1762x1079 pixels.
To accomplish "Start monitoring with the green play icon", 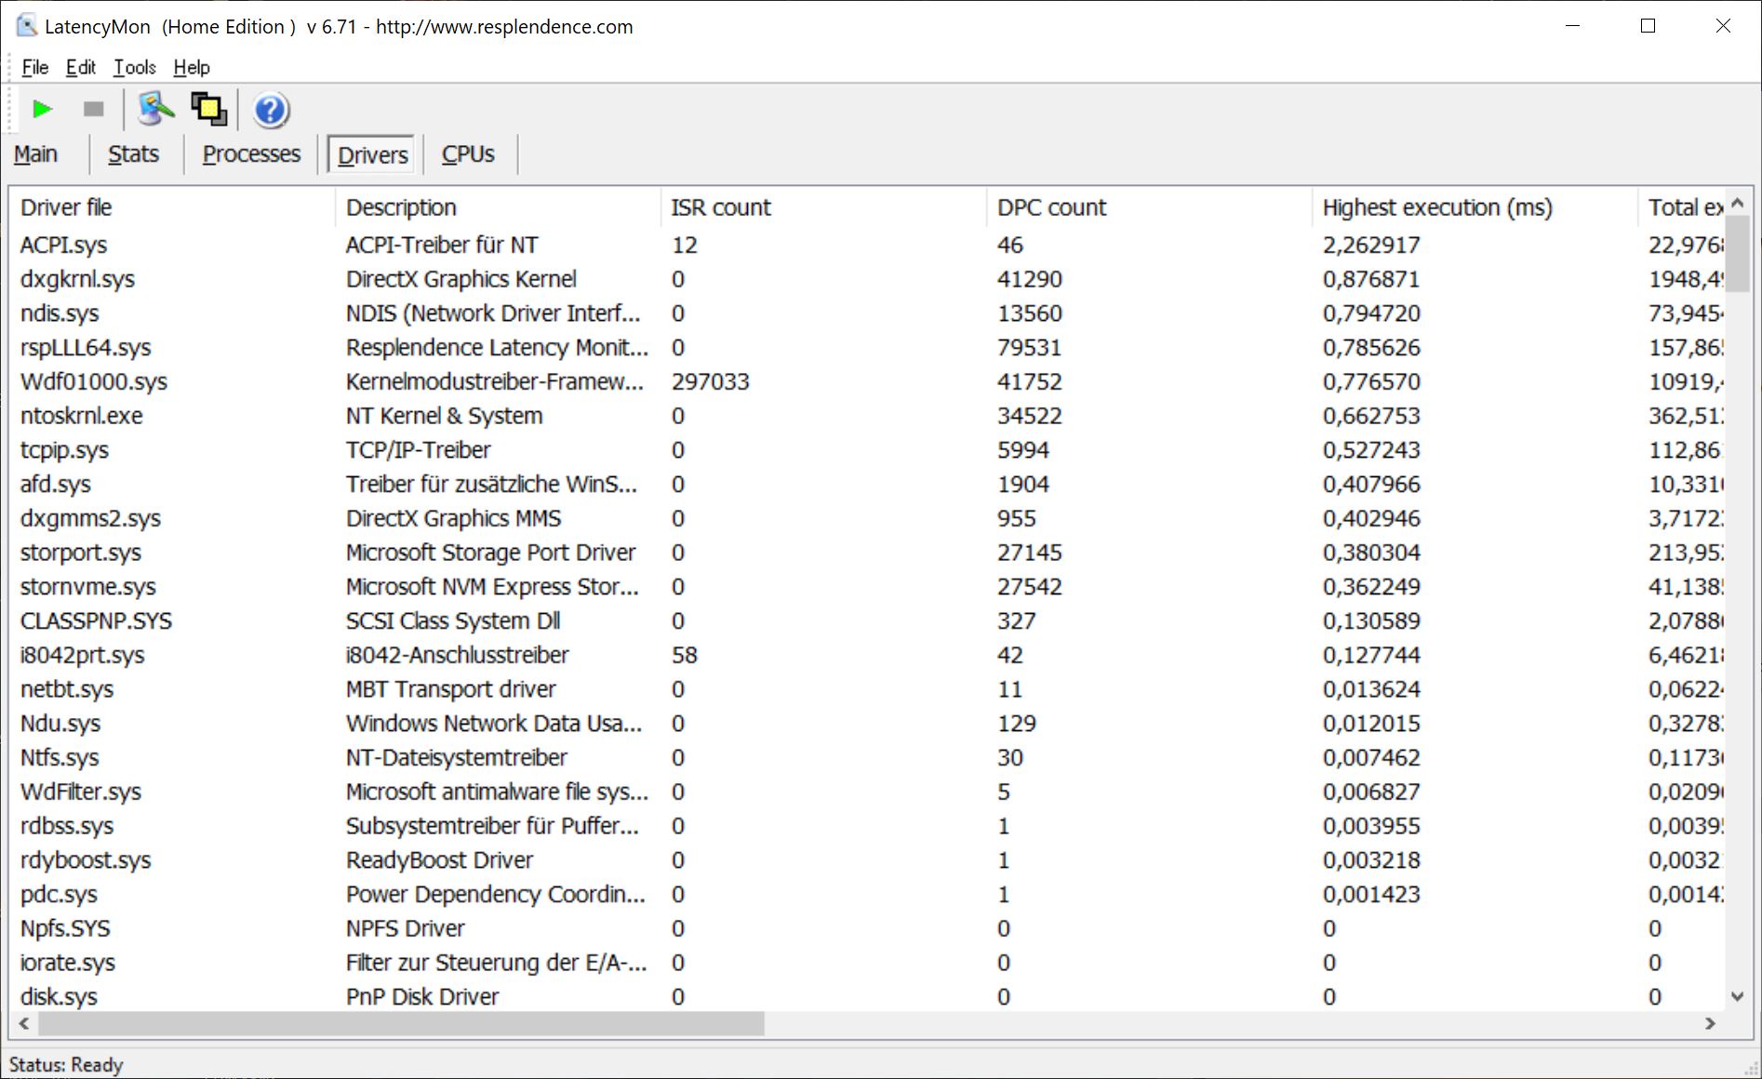I will pos(42,110).
